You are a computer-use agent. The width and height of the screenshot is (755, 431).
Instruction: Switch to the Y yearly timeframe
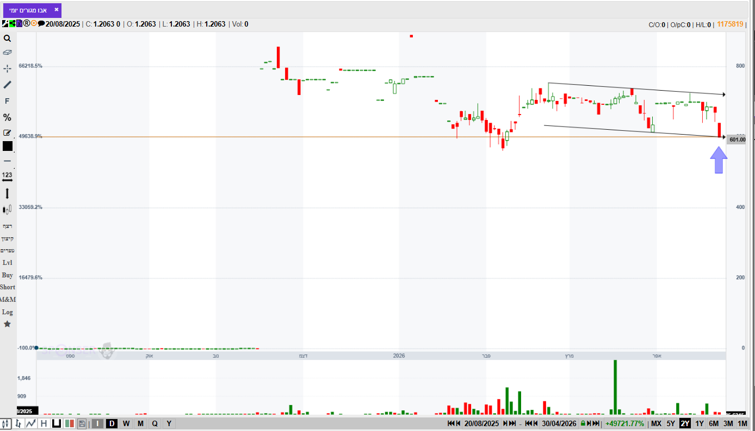[169, 423]
